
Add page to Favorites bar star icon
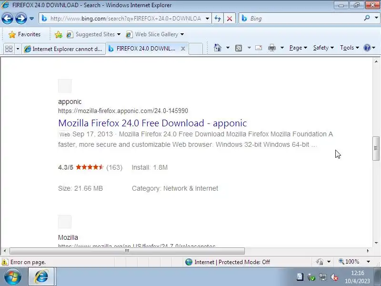coord(59,34)
